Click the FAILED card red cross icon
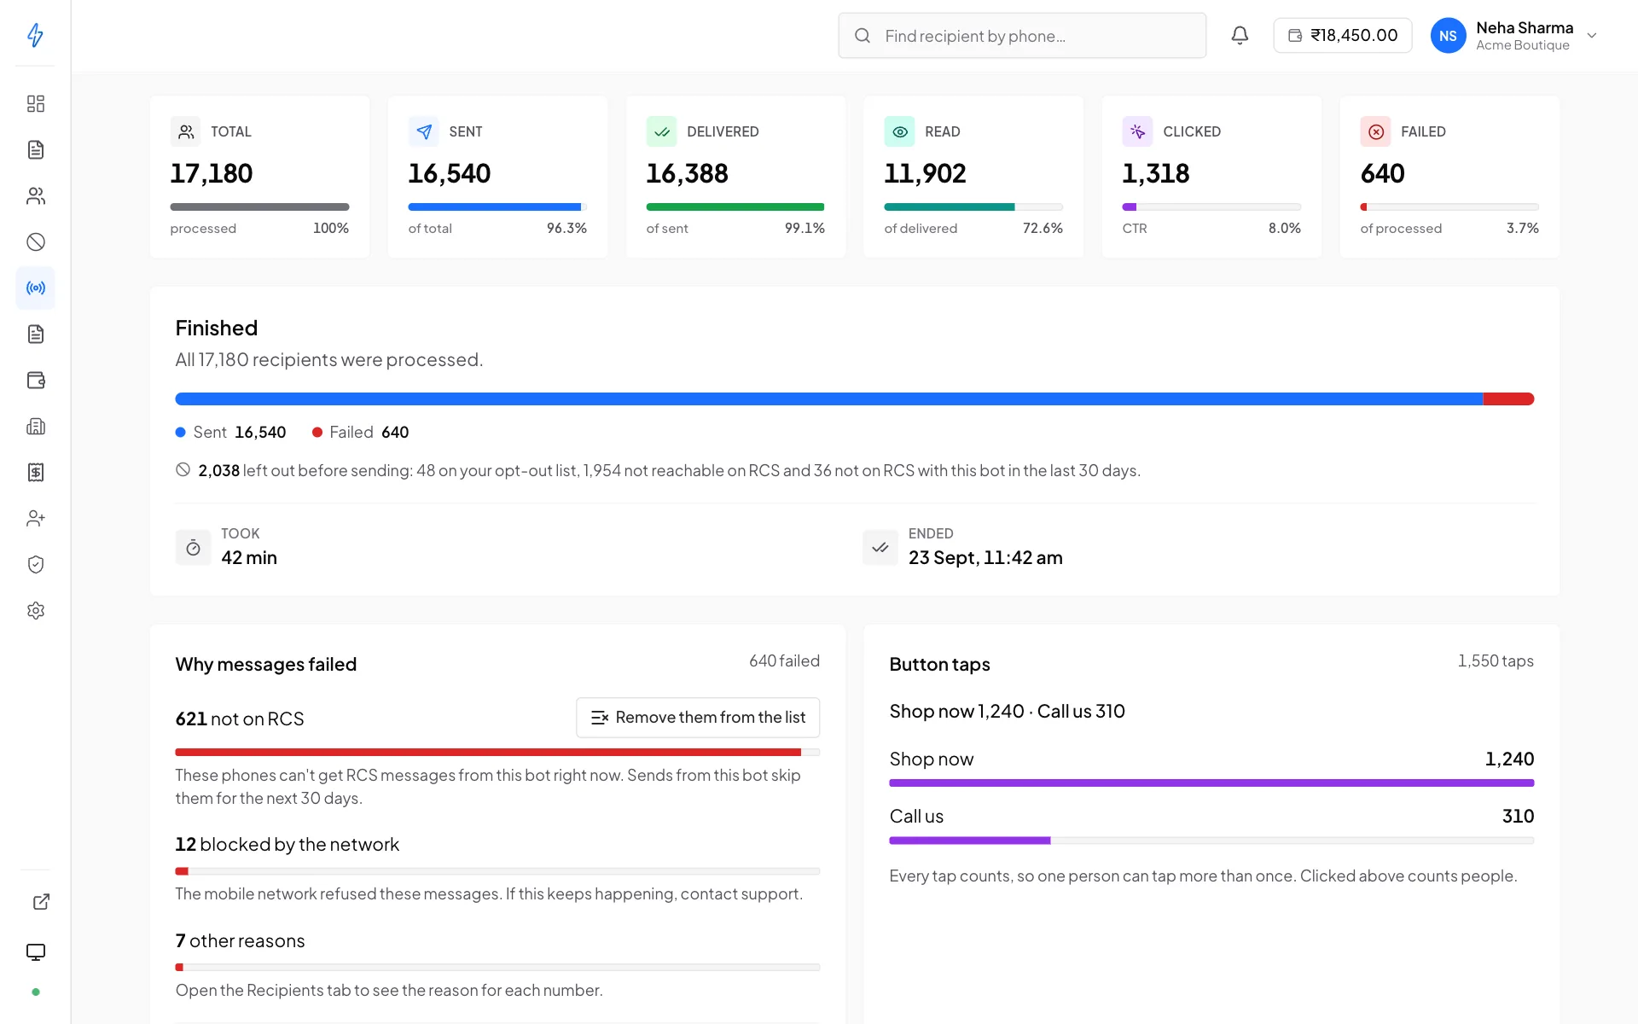This screenshot has width=1638, height=1024. (1375, 131)
